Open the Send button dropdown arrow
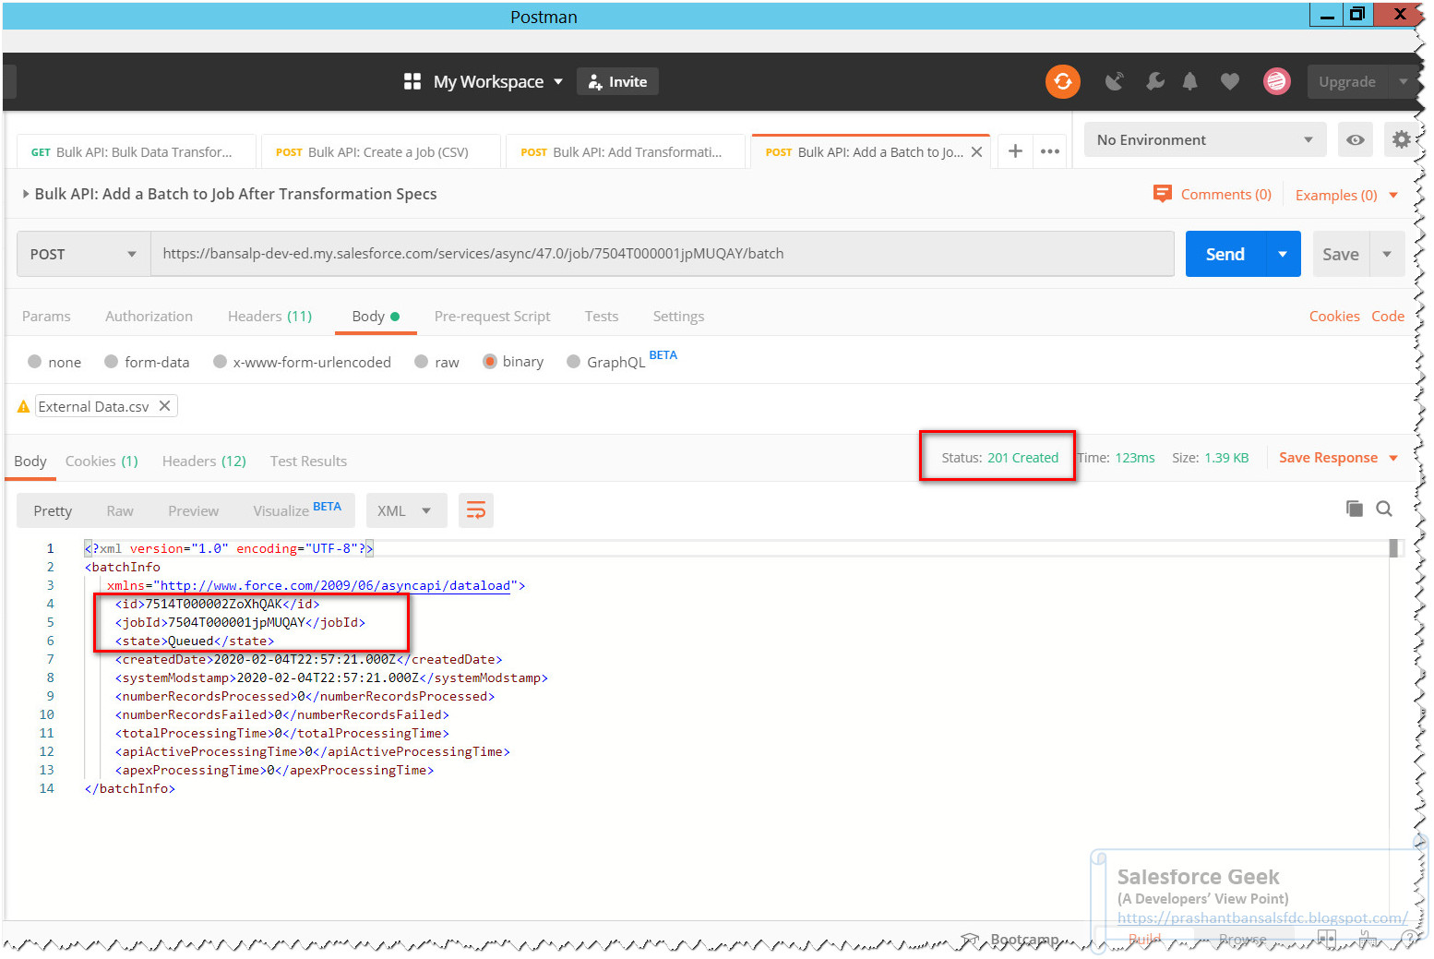This screenshot has height=959, width=1434. (x=1283, y=254)
